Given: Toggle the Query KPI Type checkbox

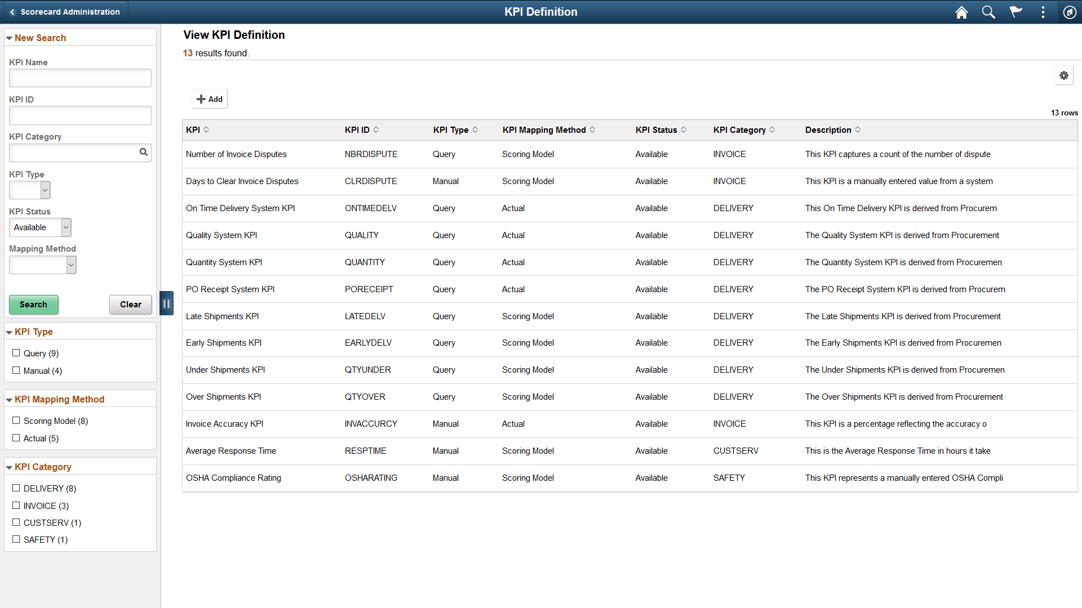Looking at the screenshot, I should tap(16, 352).
